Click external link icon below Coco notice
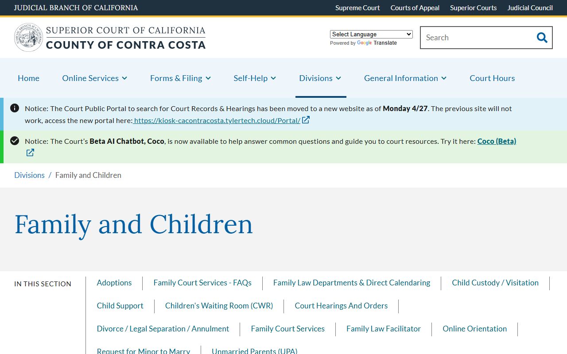The height and width of the screenshot is (354, 567). click(30, 153)
